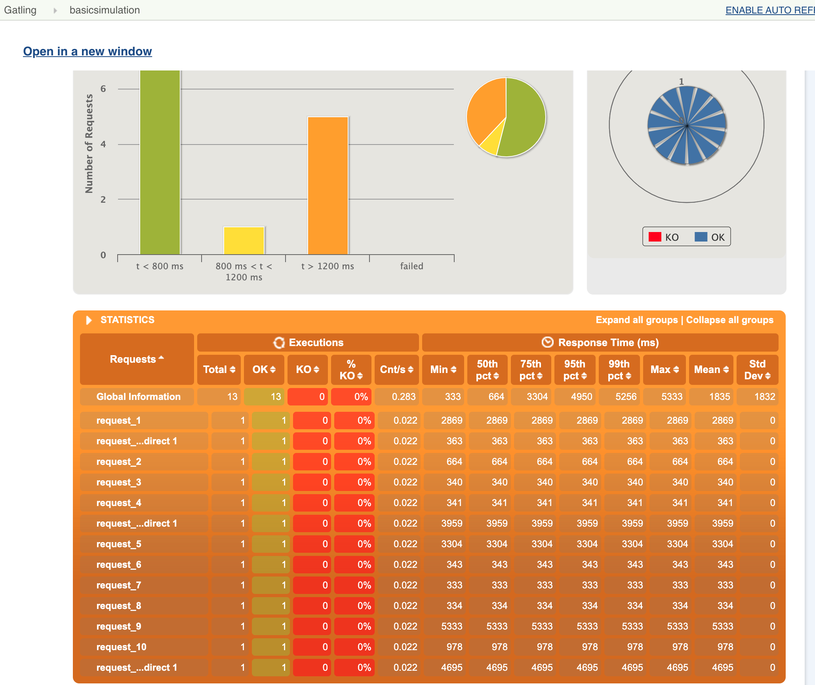Expand all groups in statistics
Viewport: 815px width, 685px height.
(636, 320)
